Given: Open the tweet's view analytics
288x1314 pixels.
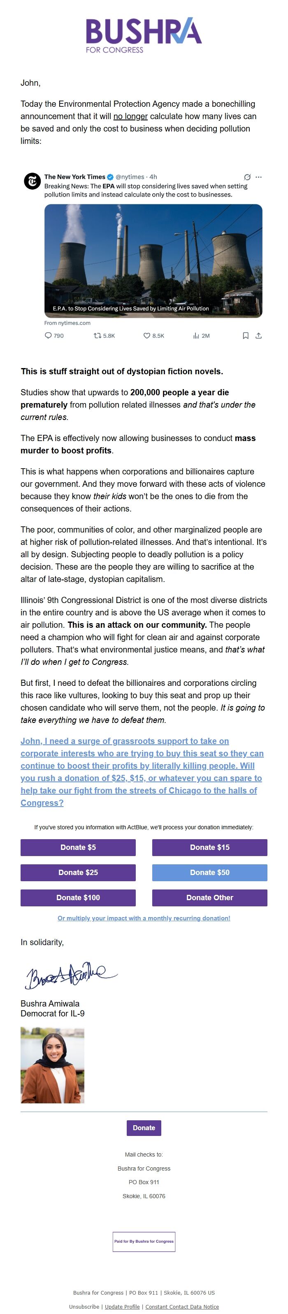Looking at the screenshot, I should (x=196, y=336).
